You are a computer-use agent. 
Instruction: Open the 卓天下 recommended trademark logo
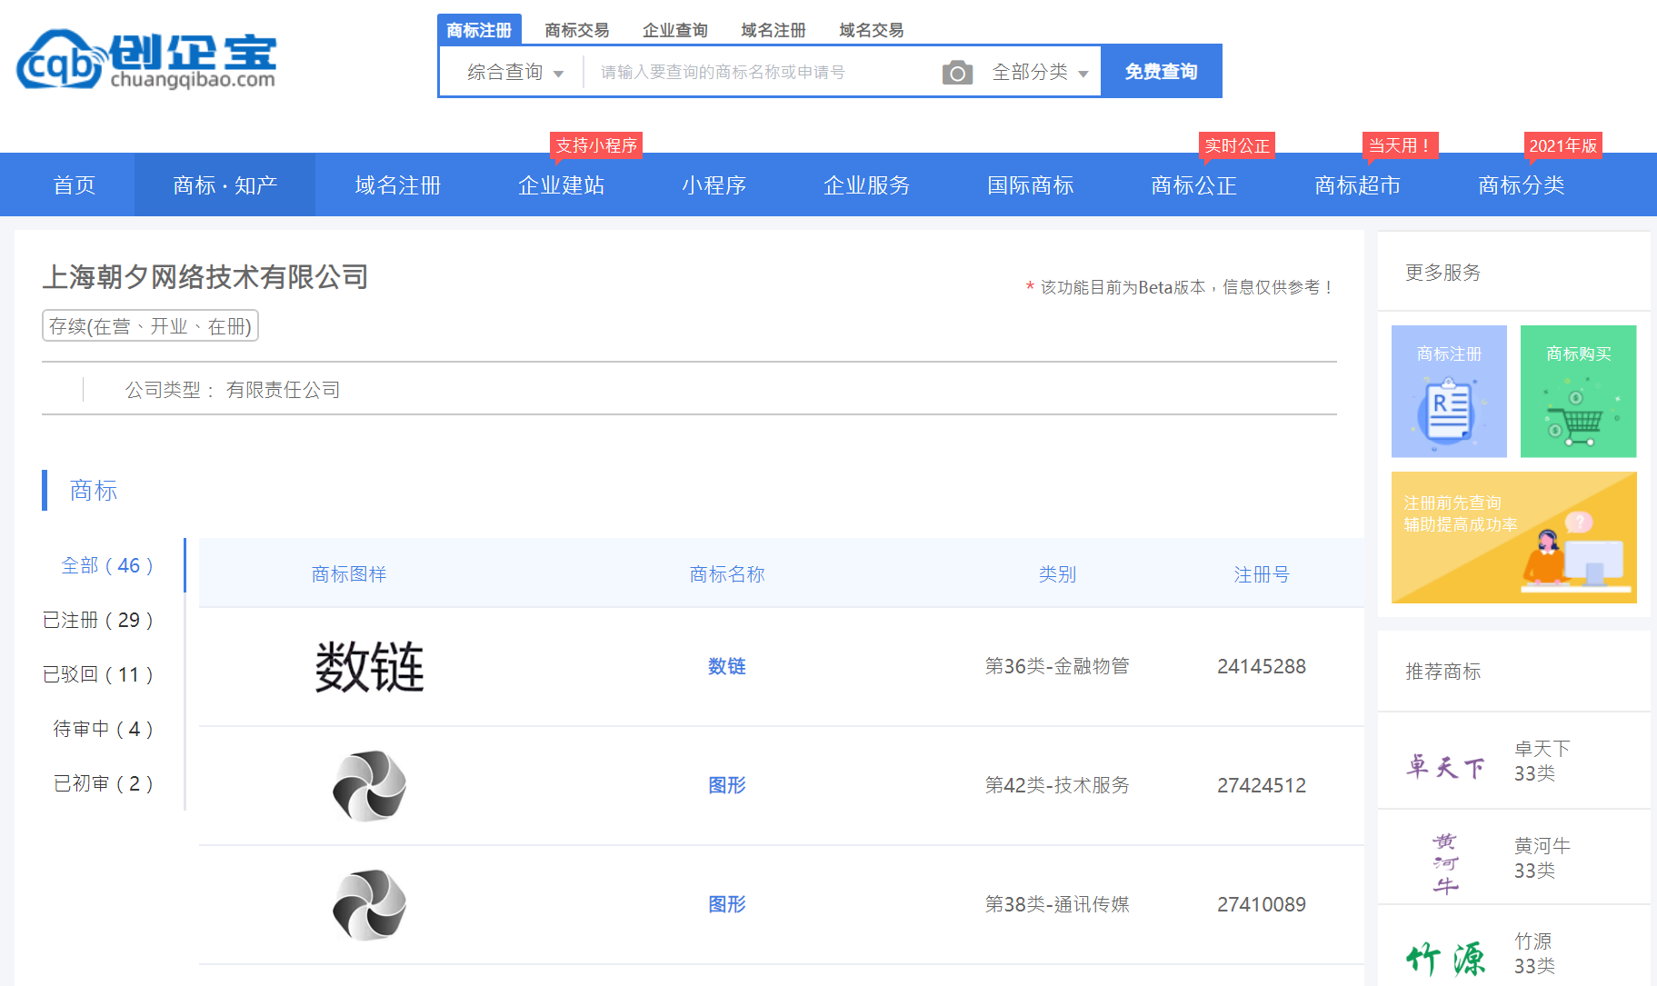click(1445, 767)
